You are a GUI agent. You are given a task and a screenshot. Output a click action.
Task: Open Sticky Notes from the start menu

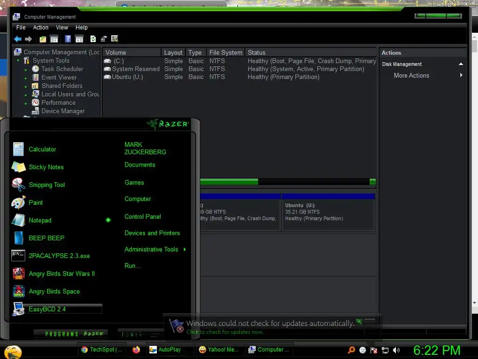46,167
